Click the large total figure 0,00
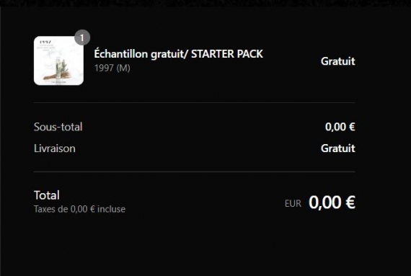 pyautogui.click(x=324, y=202)
